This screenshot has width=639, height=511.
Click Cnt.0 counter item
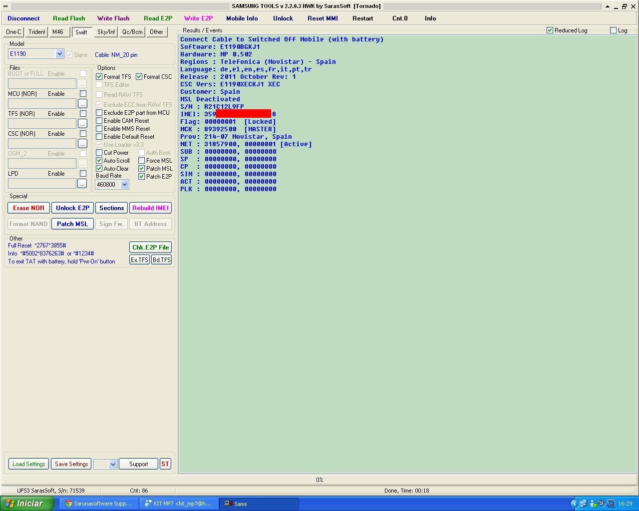pyautogui.click(x=400, y=18)
